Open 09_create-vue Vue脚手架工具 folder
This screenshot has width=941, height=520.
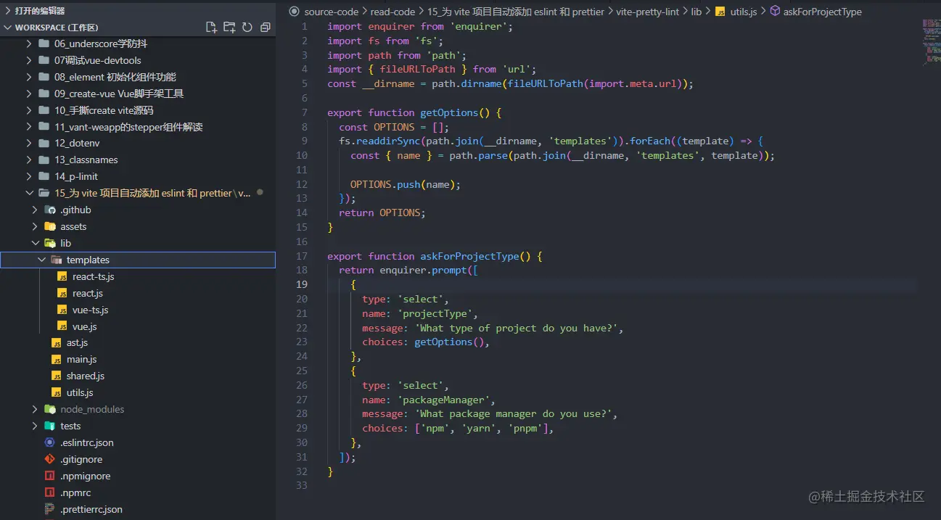pos(119,94)
